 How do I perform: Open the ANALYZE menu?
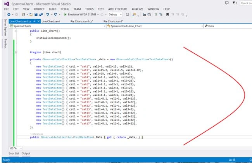137,9
